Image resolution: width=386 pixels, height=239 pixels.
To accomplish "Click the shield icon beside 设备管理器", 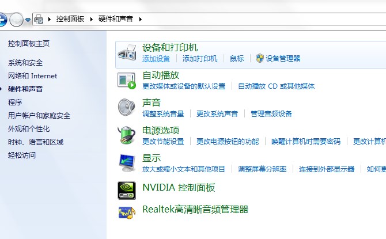I will (259, 58).
